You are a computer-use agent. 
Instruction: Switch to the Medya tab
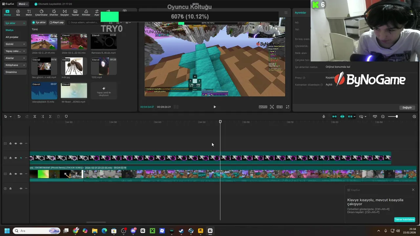(7, 12)
